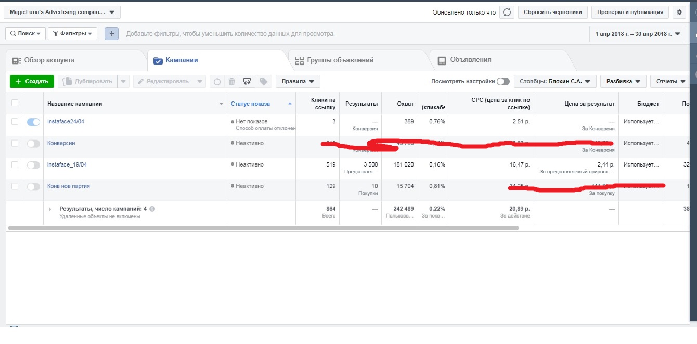
Task: Click the refresh data icon
Action: [507, 12]
